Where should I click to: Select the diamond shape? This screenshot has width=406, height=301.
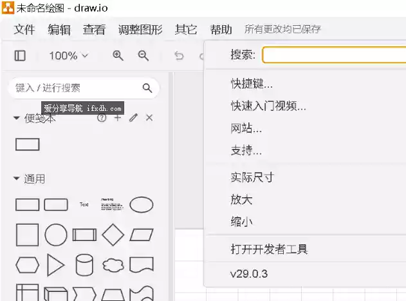[113, 235]
